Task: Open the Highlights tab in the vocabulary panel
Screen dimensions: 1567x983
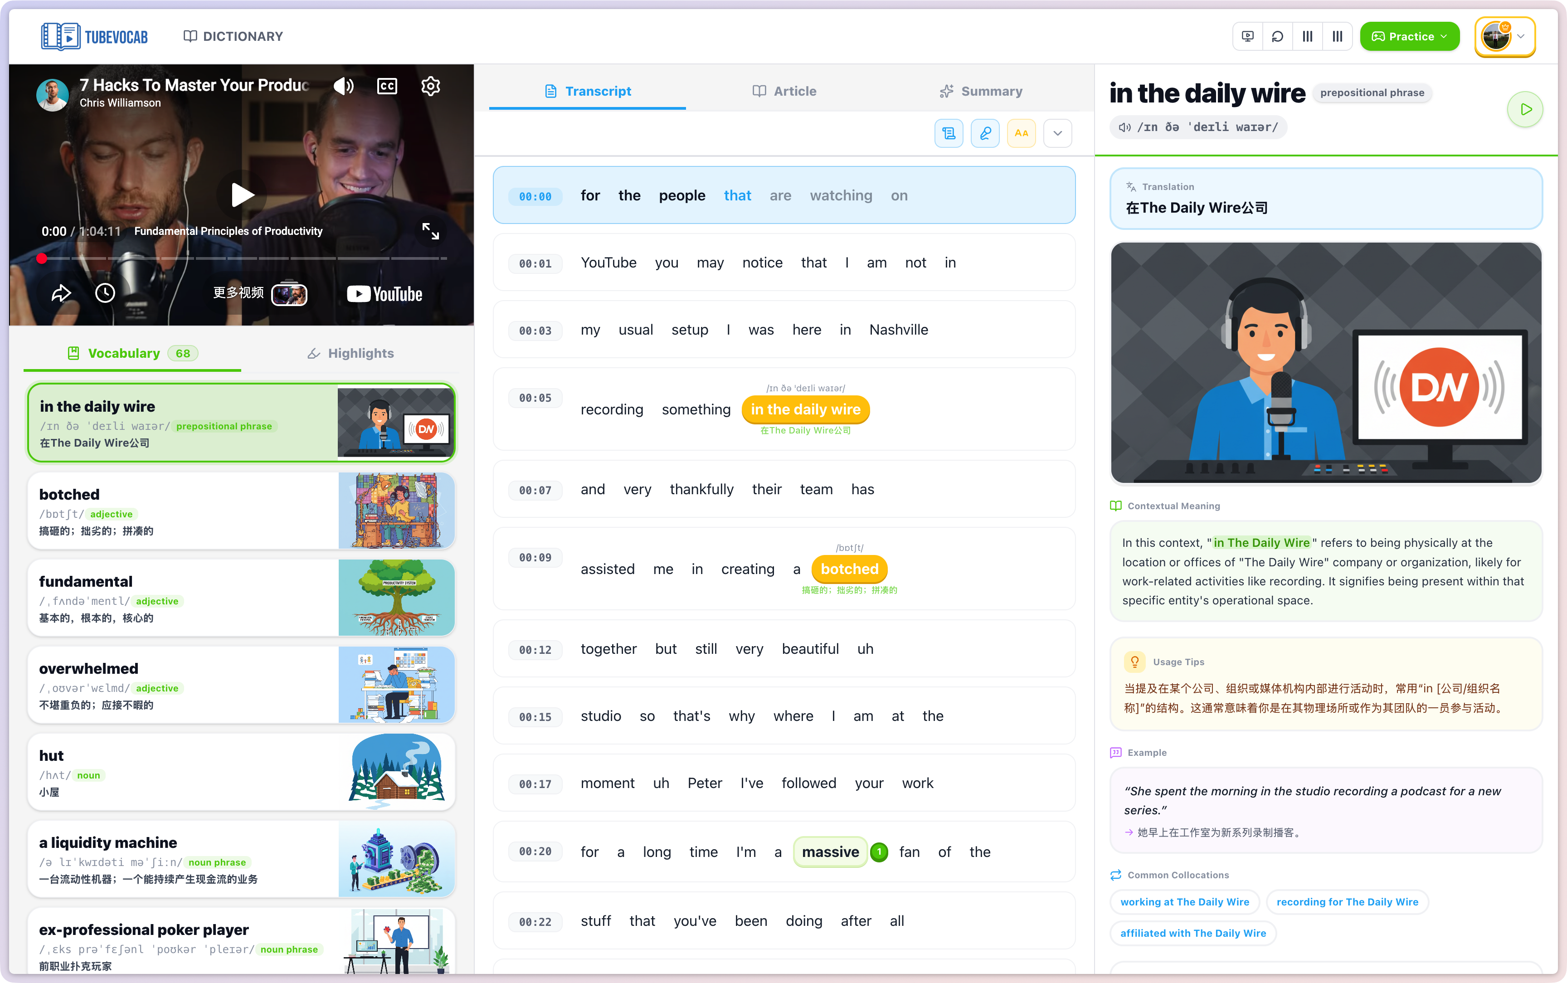Action: click(x=350, y=353)
